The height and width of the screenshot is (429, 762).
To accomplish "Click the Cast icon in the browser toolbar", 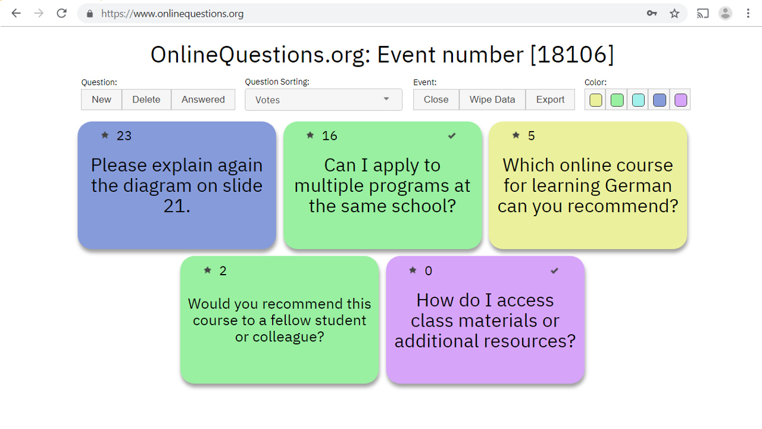I will click(702, 13).
